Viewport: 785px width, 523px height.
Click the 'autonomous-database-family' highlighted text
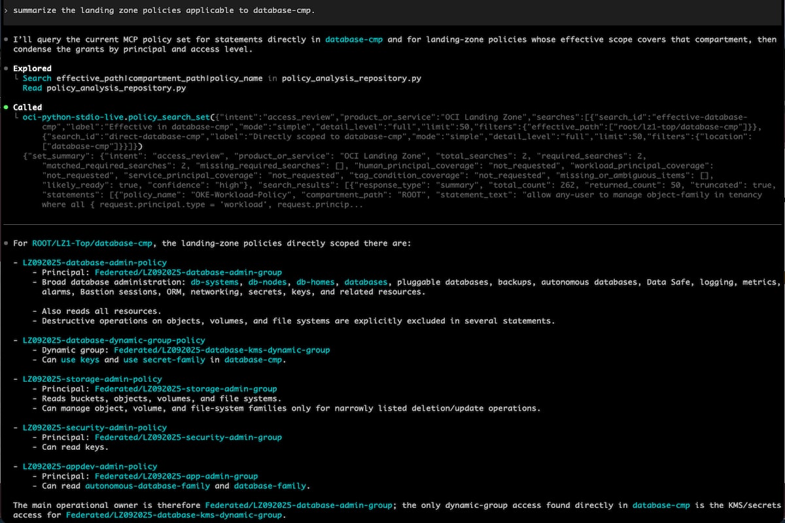(147, 486)
